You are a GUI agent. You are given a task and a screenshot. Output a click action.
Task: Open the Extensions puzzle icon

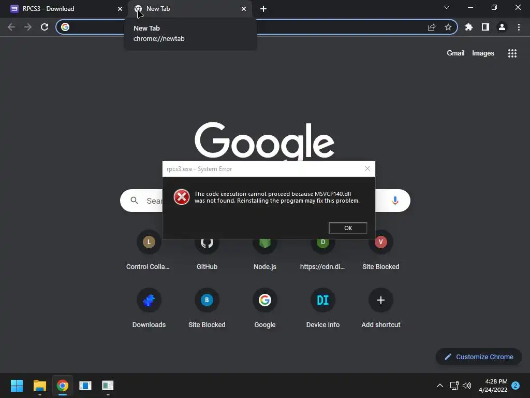click(469, 27)
